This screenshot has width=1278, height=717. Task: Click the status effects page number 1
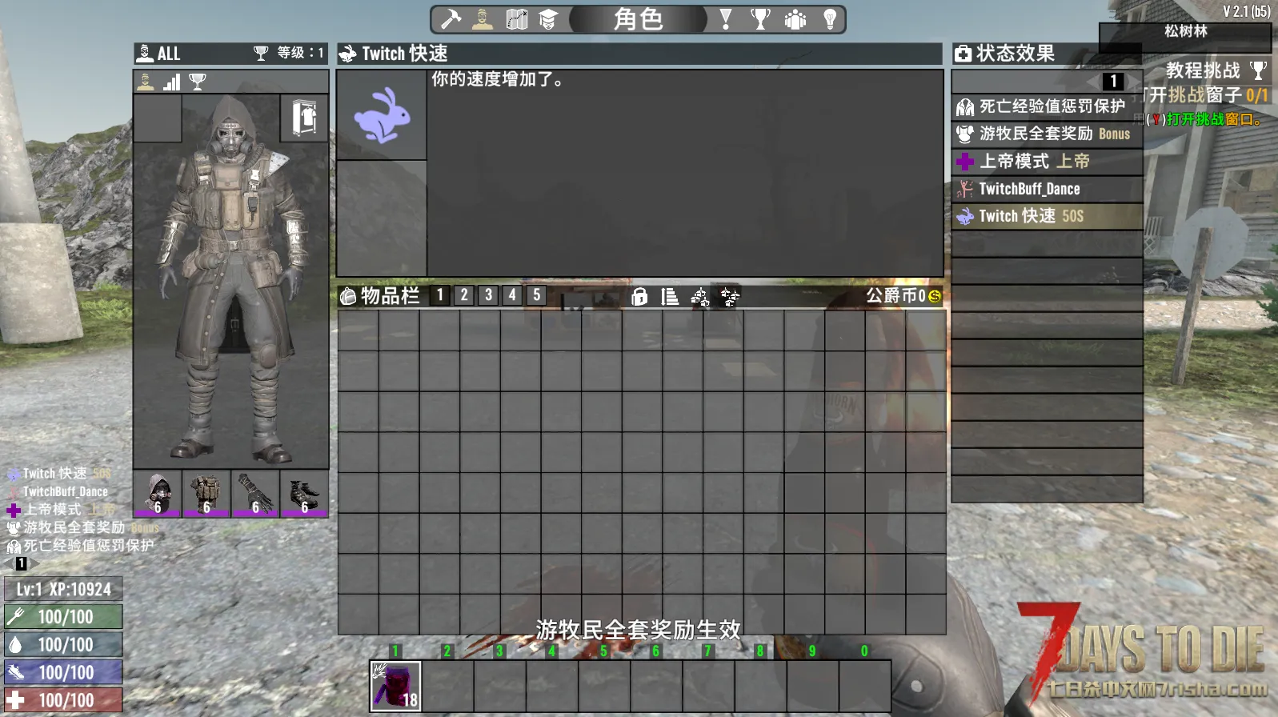pos(1113,82)
